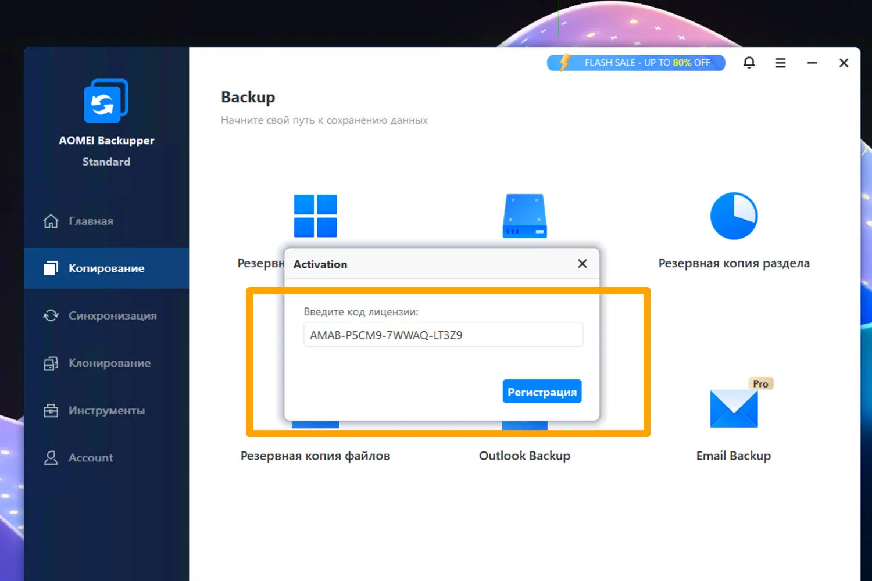The image size is (872, 581).
Task: Click the clone icon beside Клонирование
Action: 51,363
